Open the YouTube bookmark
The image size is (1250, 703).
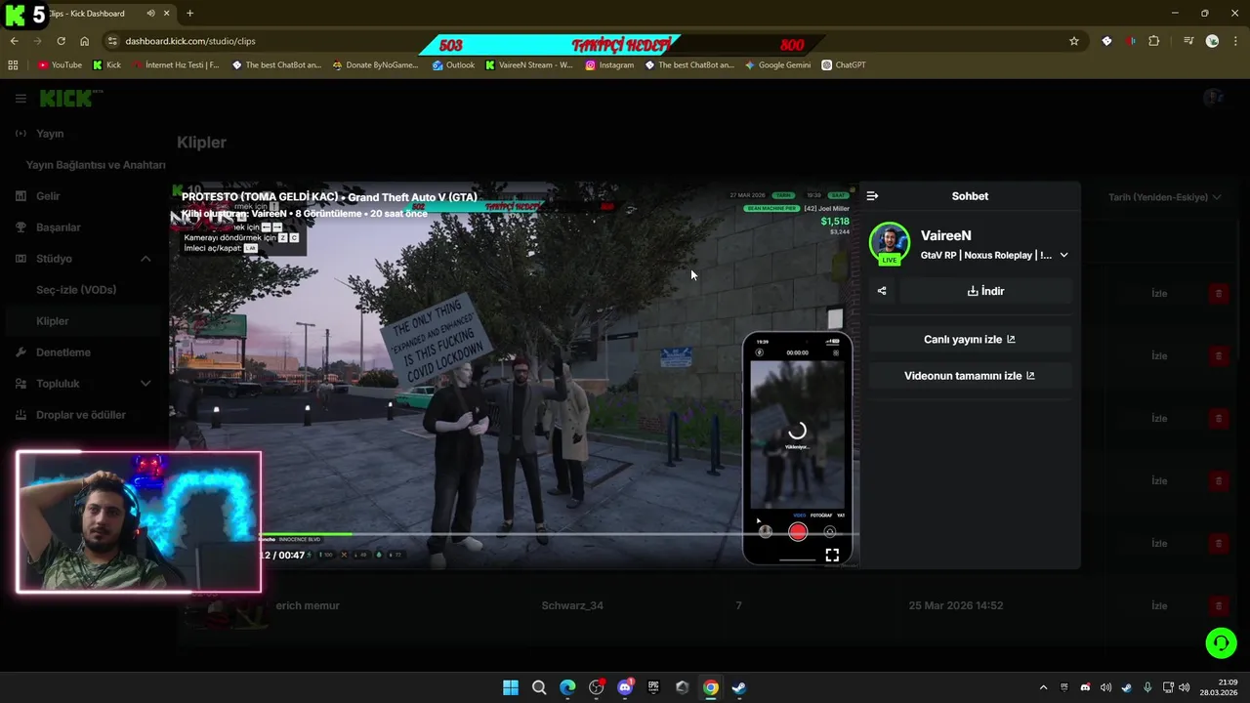pyautogui.click(x=60, y=65)
